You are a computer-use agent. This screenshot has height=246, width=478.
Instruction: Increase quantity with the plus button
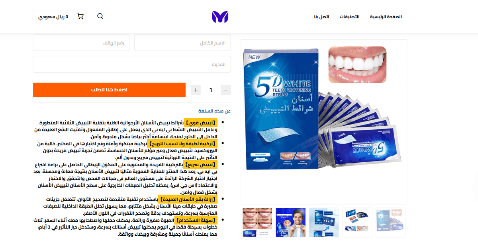[x=196, y=90]
